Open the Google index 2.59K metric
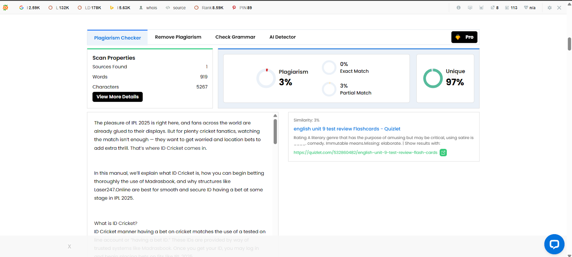Image resolution: width=572 pixels, height=257 pixels. (x=30, y=7)
